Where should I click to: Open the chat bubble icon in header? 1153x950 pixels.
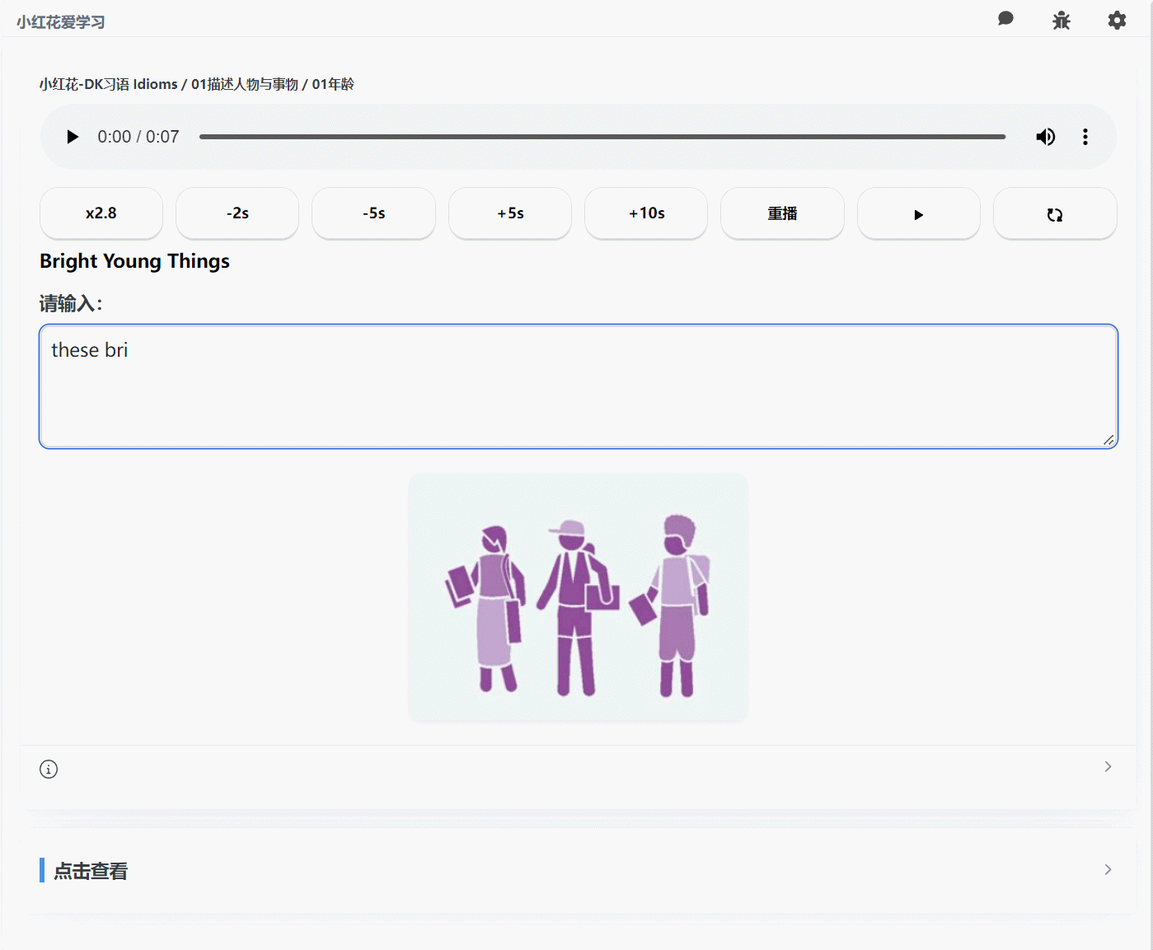pos(1005,19)
